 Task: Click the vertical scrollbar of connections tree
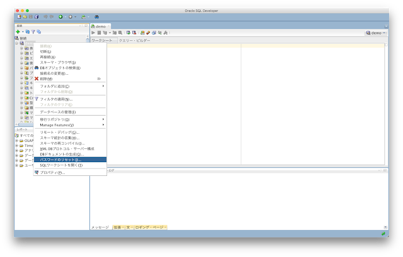(88, 40)
